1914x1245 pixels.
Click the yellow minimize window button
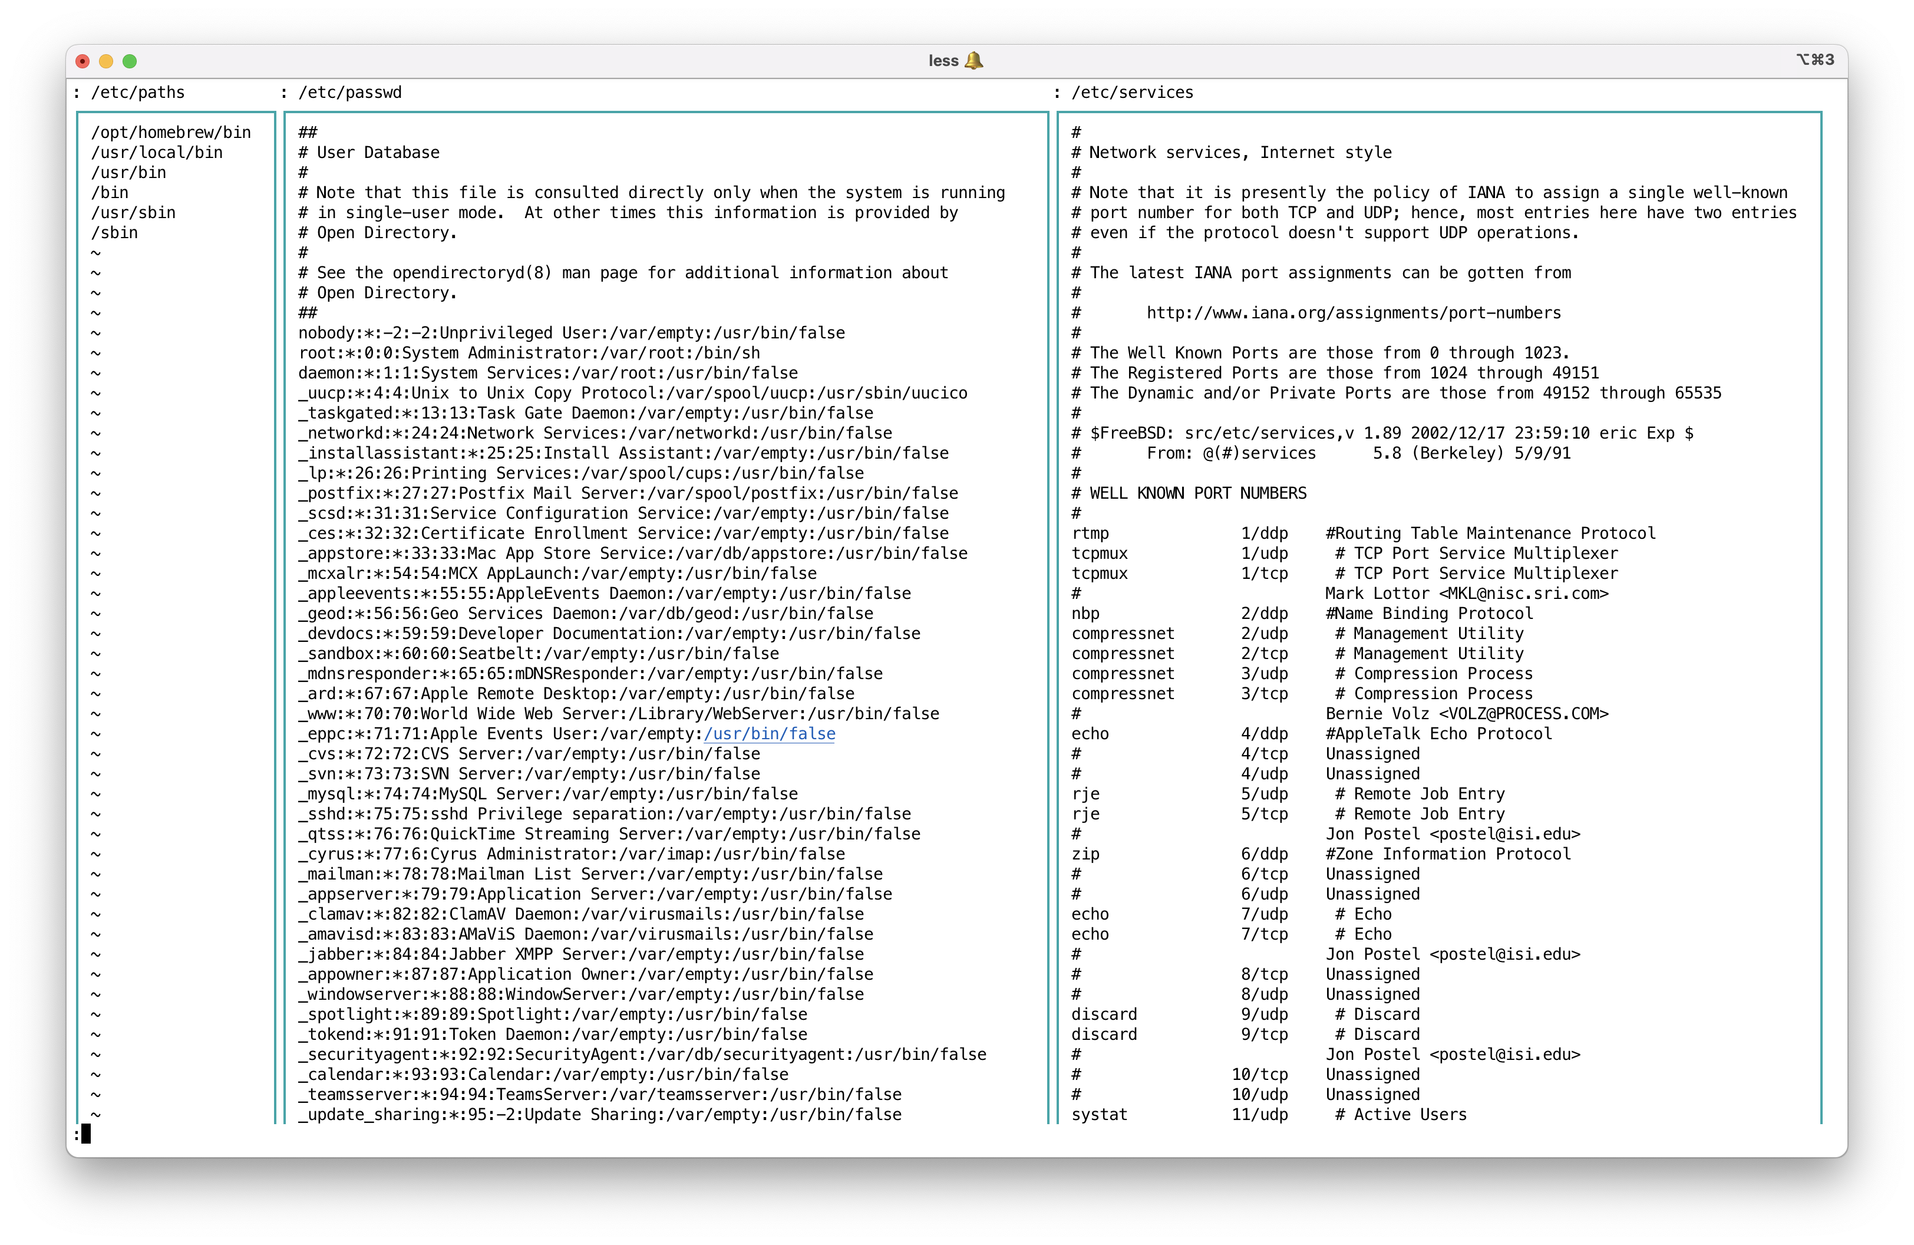click(x=106, y=61)
